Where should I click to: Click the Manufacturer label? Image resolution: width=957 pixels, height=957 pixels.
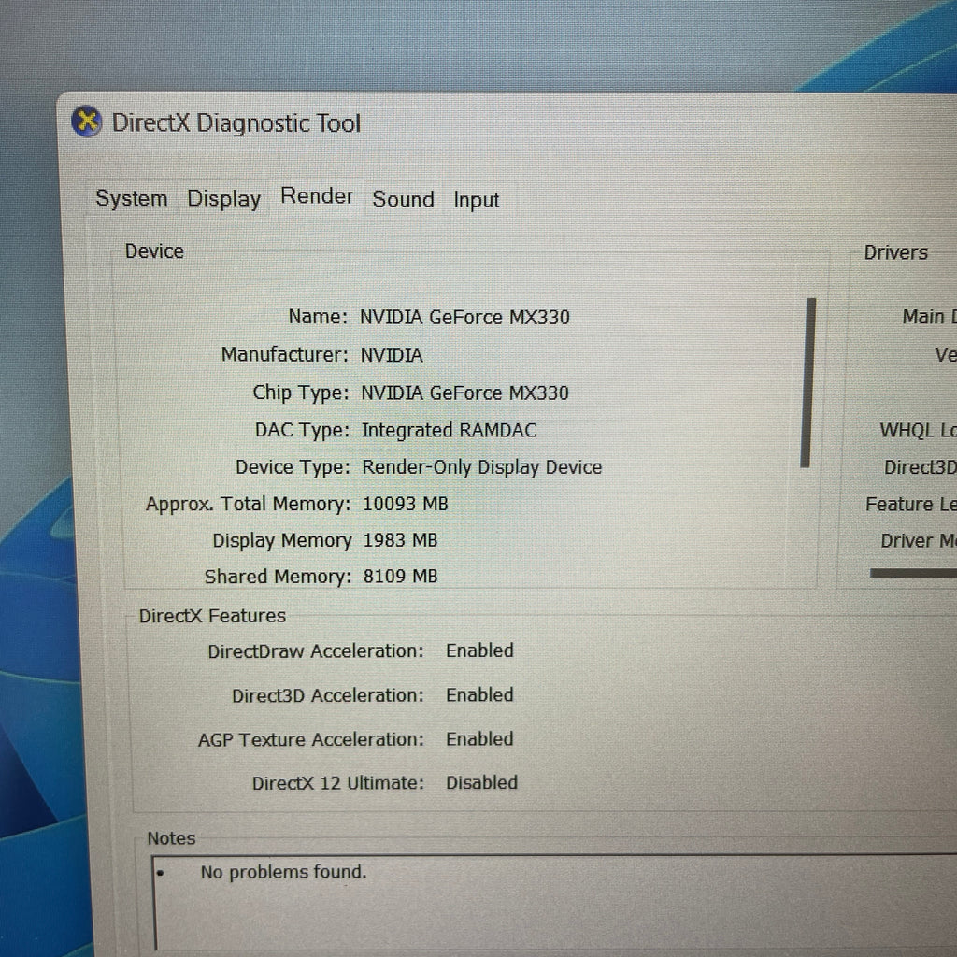(284, 354)
